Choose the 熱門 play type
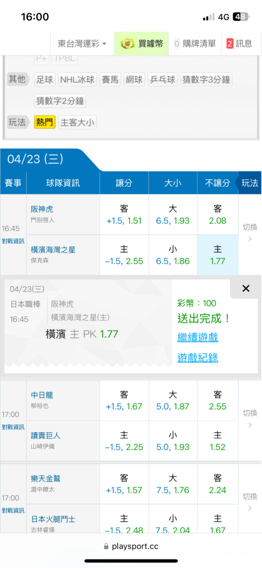Viewport: 262px width, 568px height. click(x=45, y=123)
